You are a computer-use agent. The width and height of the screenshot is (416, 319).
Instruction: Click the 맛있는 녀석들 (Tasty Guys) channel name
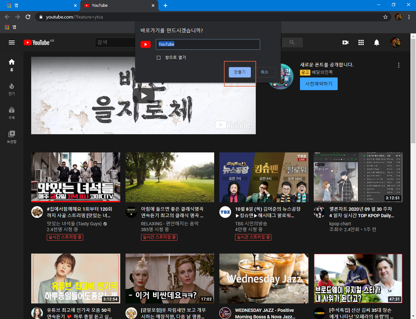click(74, 224)
